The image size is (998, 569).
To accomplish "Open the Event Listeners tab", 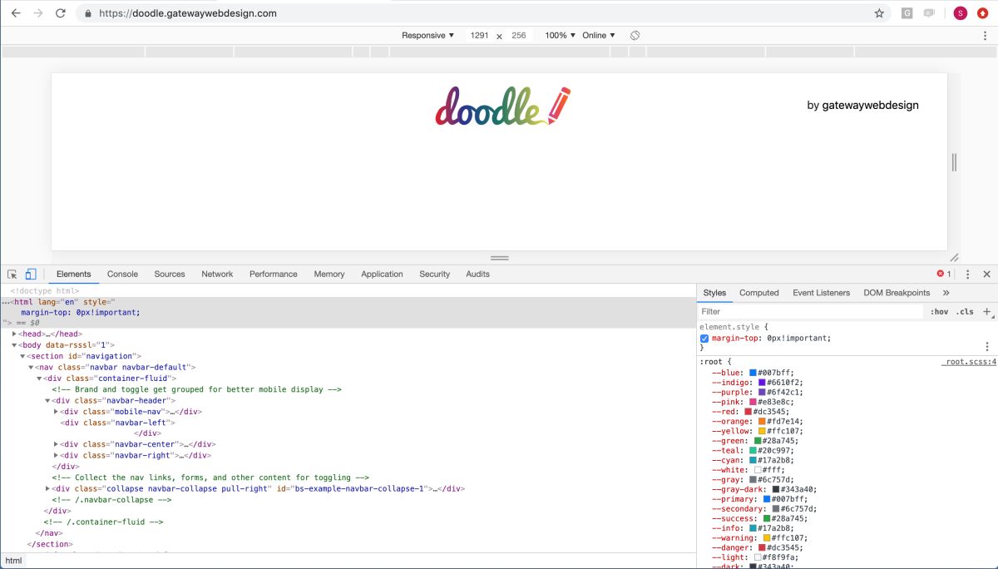I will 821,293.
